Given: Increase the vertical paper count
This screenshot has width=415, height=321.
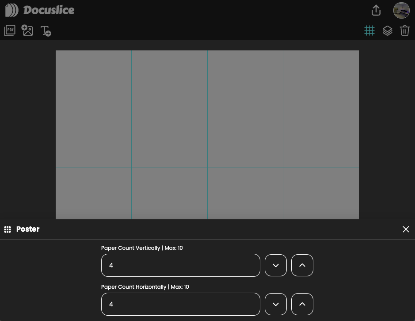Looking at the screenshot, I should point(302,265).
